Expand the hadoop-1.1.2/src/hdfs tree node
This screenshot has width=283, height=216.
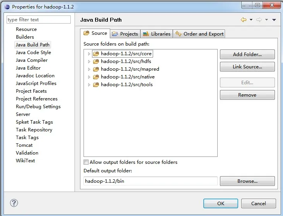(x=89, y=61)
